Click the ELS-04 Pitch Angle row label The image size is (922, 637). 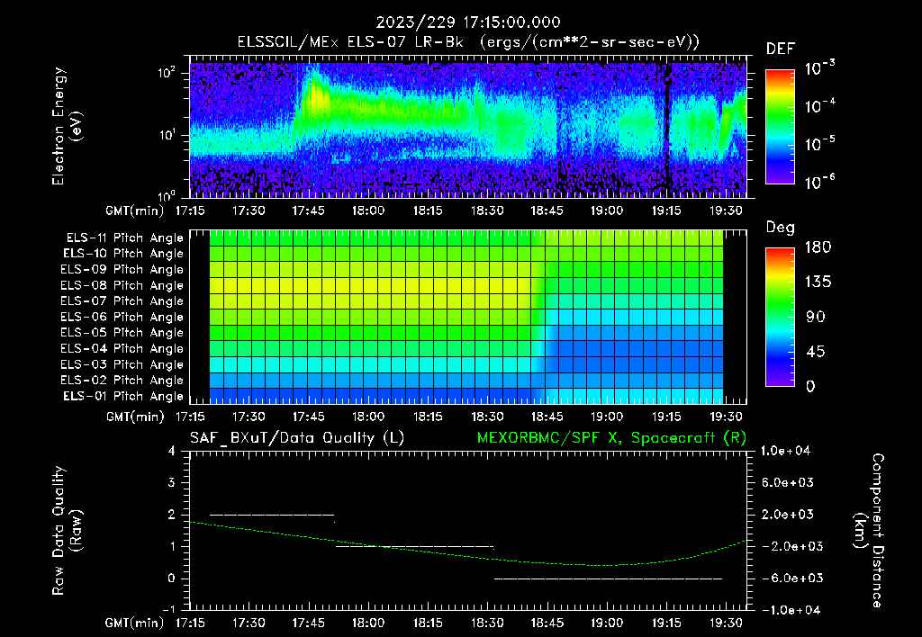click(x=122, y=348)
